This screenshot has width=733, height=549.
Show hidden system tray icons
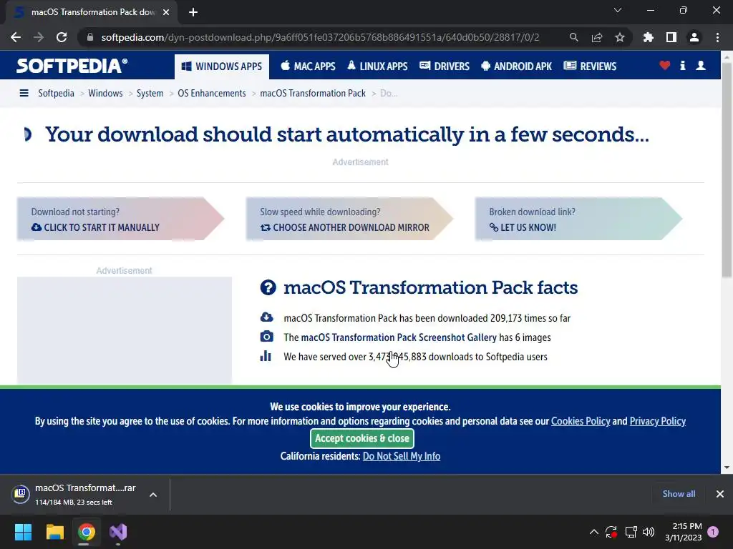tap(593, 532)
